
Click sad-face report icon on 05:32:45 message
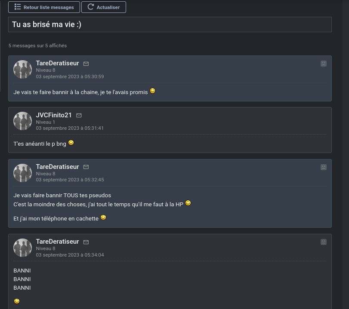click(324, 167)
